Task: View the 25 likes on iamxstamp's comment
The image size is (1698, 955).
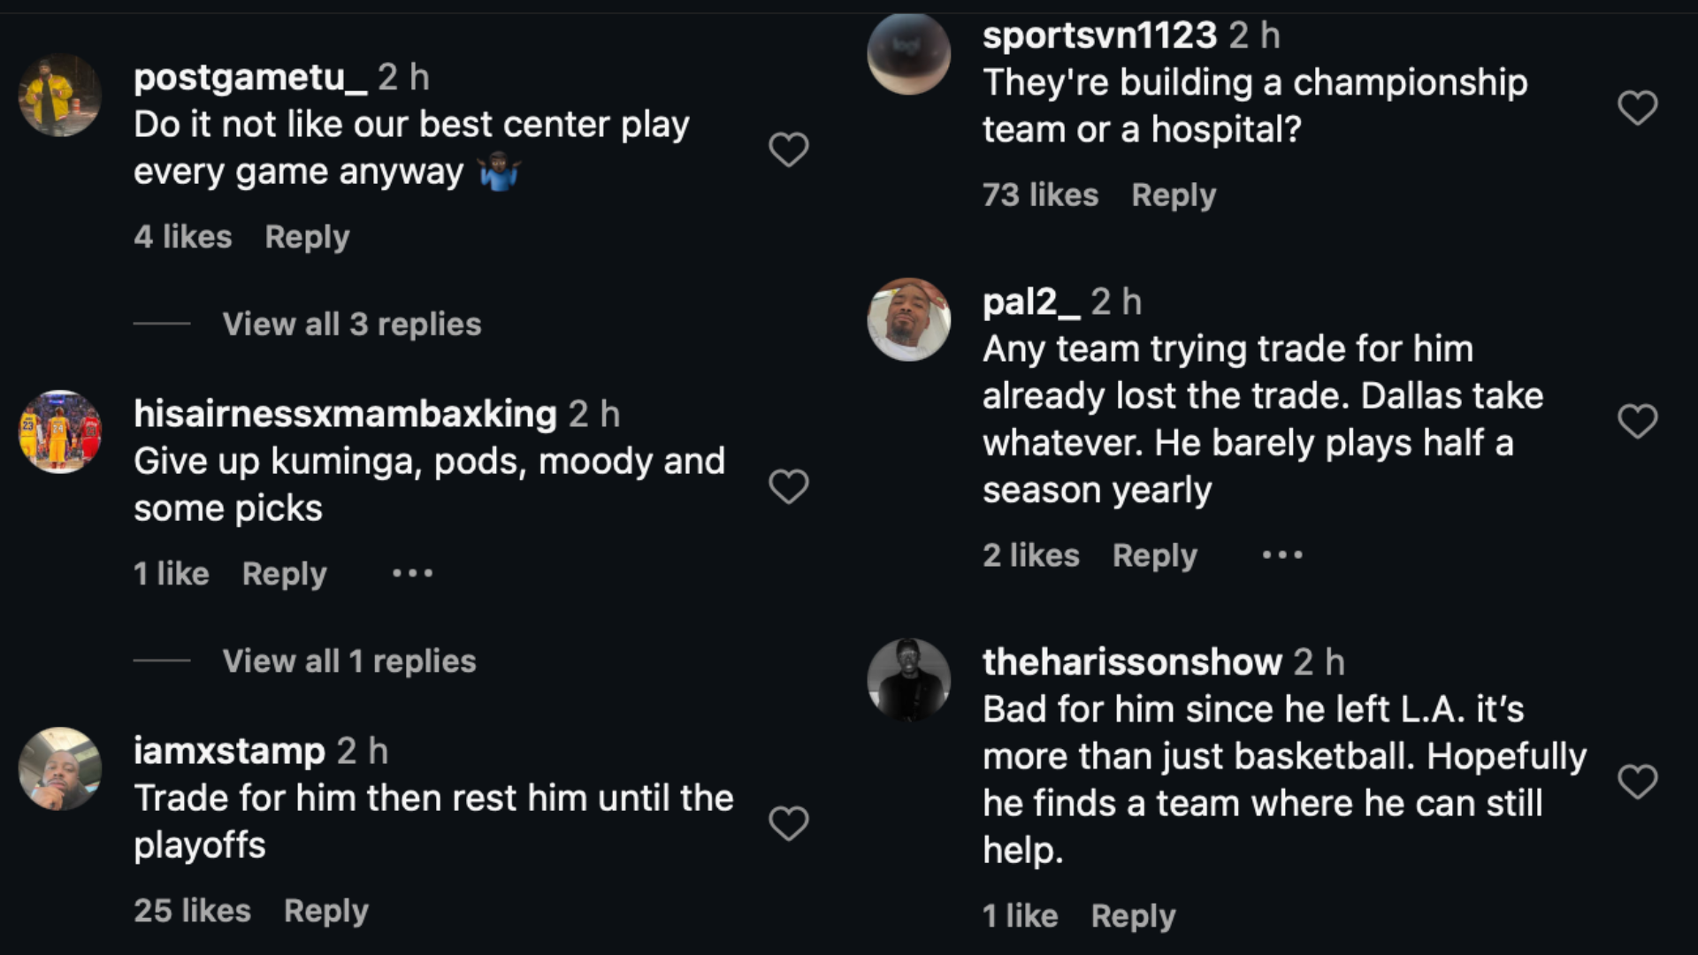Action: tap(192, 911)
